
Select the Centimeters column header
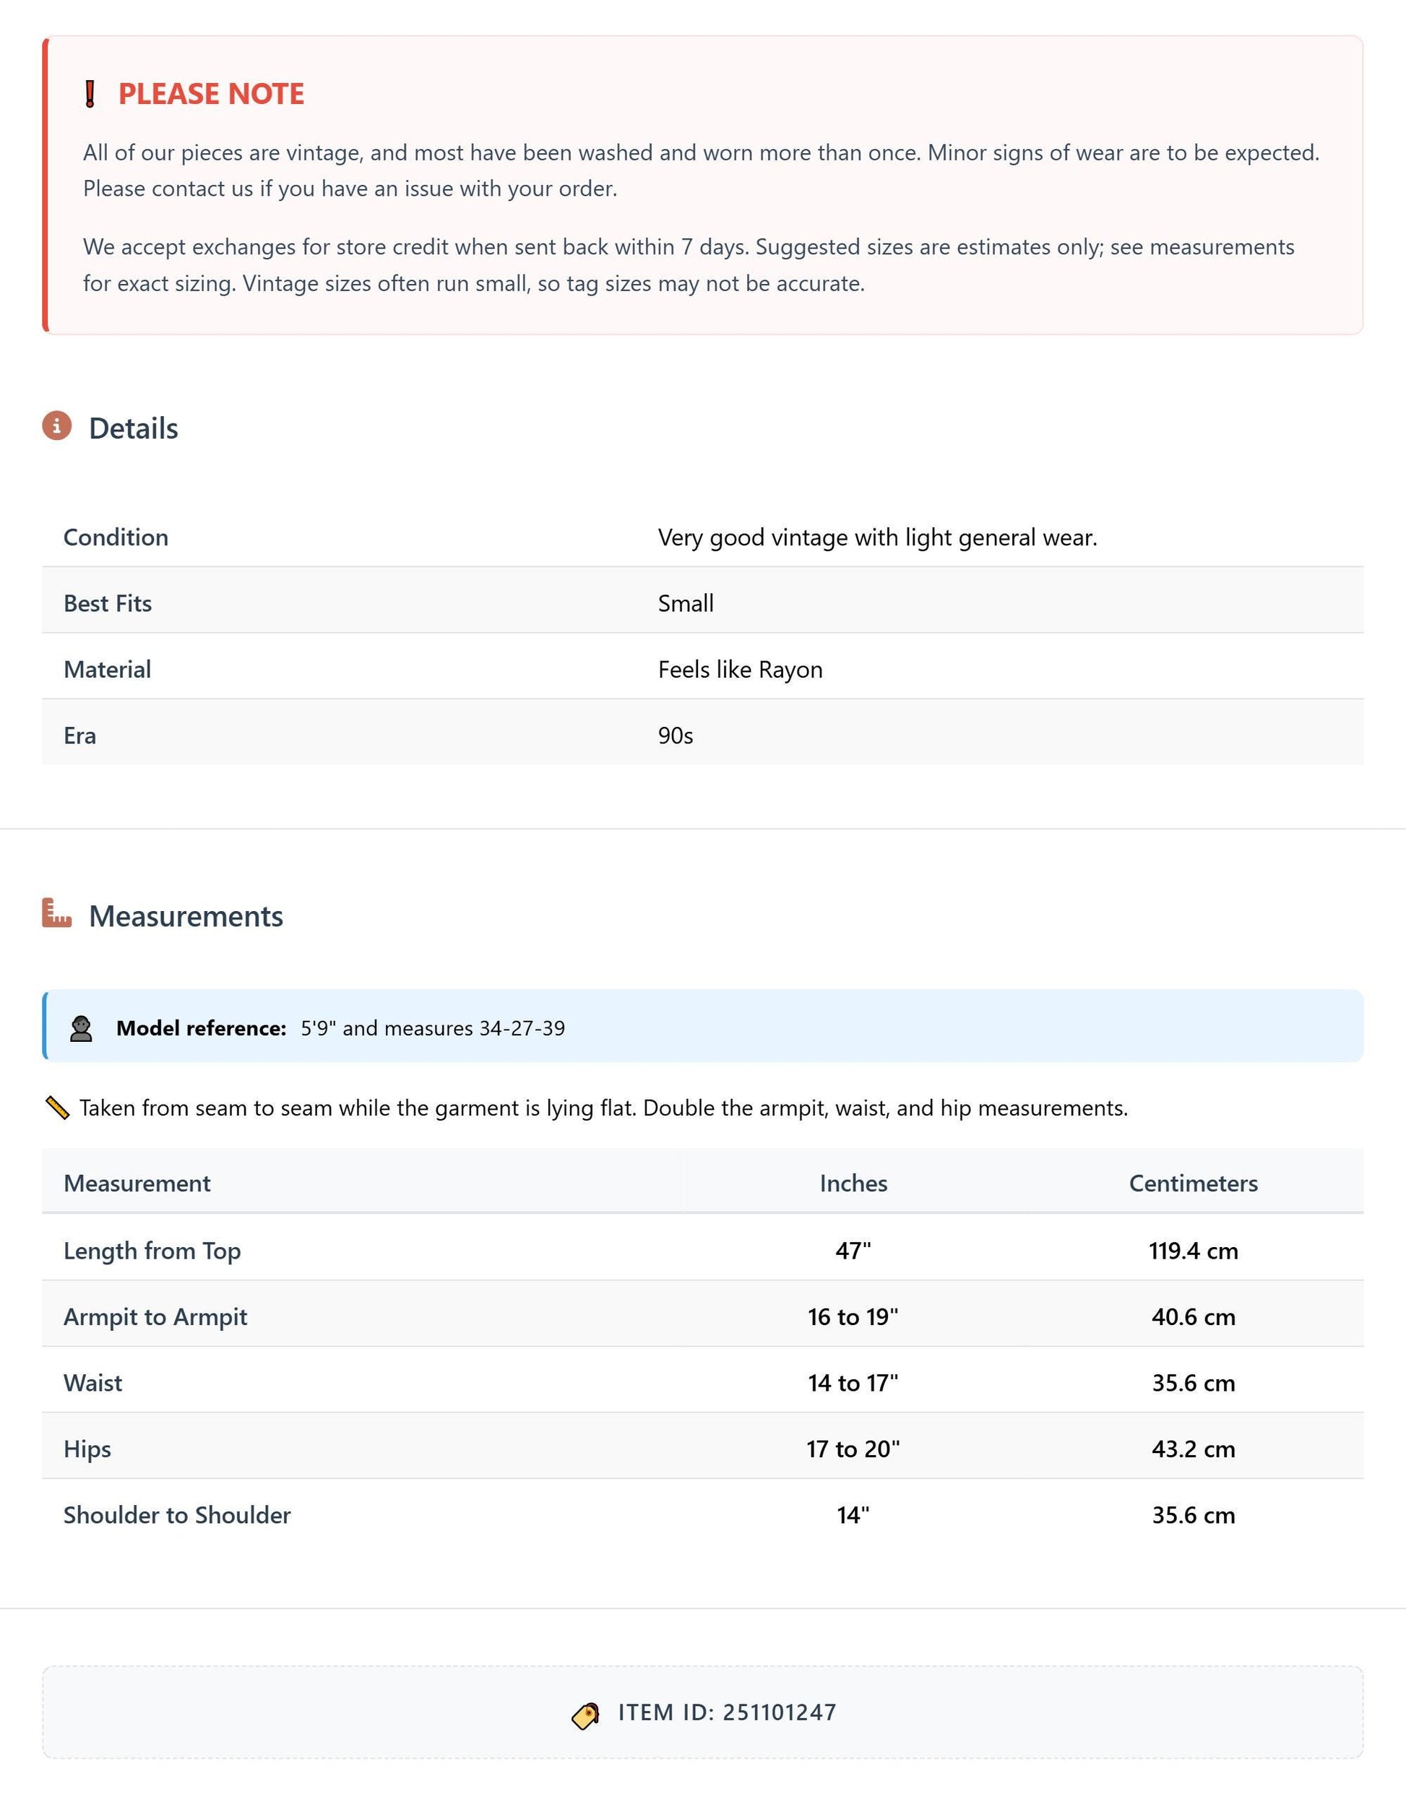pyautogui.click(x=1193, y=1183)
